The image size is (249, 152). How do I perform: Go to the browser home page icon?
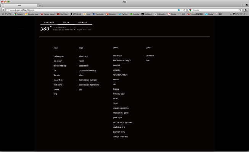pyautogui.click(x=246, y=10)
